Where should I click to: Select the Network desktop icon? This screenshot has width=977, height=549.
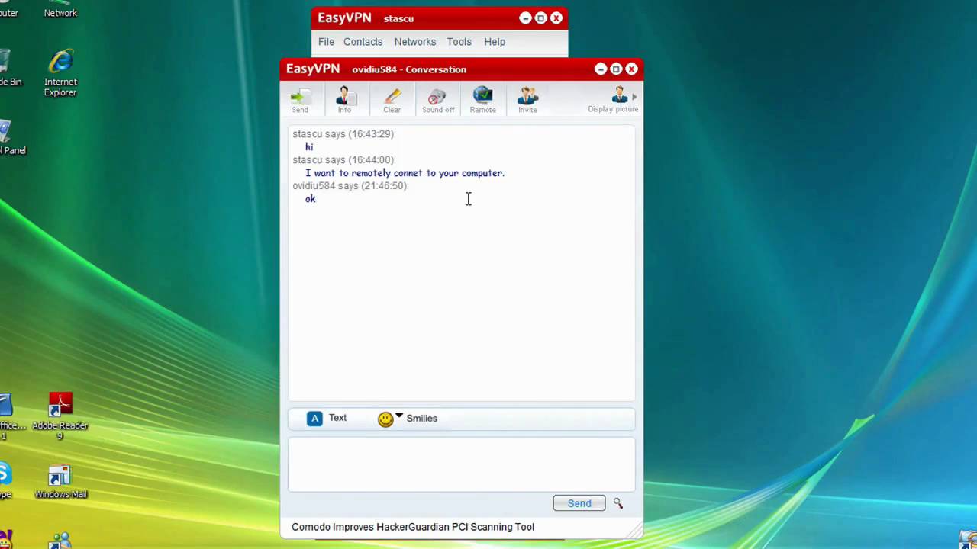tap(60, 9)
